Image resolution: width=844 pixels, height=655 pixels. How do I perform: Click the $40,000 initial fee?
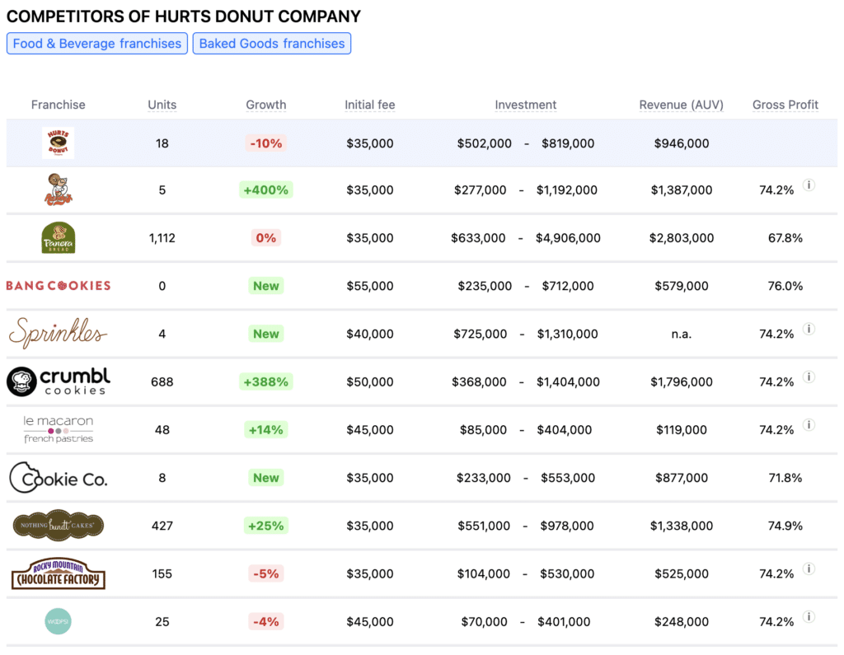click(370, 334)
